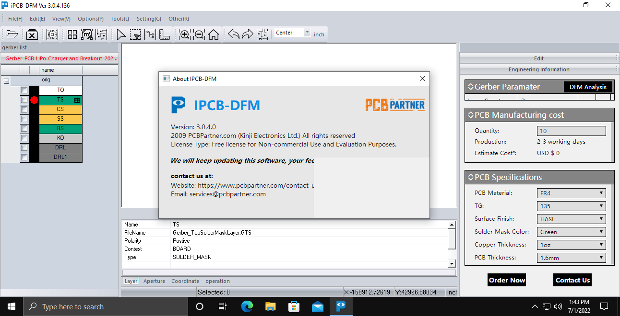Open Microsoft Edge from the taskbar
This screenshot has height=316, width=620.
[x=247, y=306]
